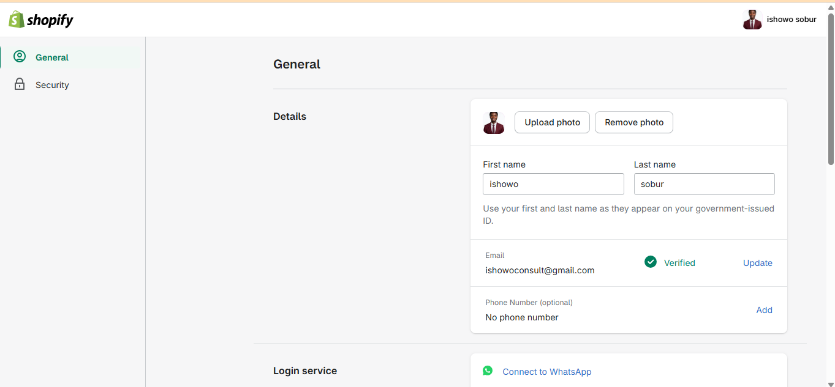The image size is (835, 387).
Task: Click the General page heading
Action: click(297, 64)
